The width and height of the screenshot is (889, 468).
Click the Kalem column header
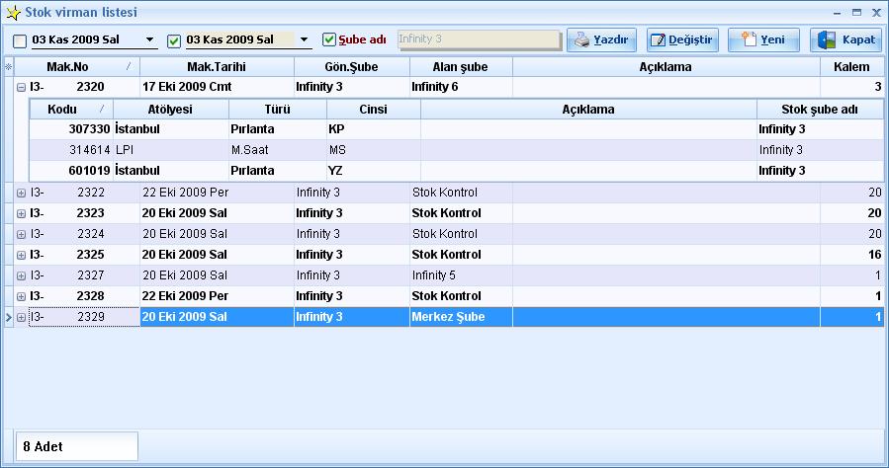click(x=851, y=67)
